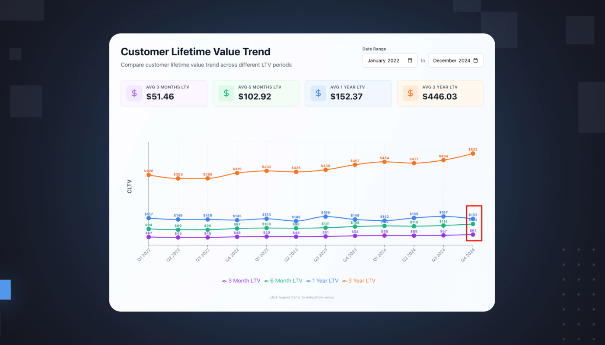Click the green dollar icon for 6 Months LTV
The image size is (605, 345).
tap(226, 93)
